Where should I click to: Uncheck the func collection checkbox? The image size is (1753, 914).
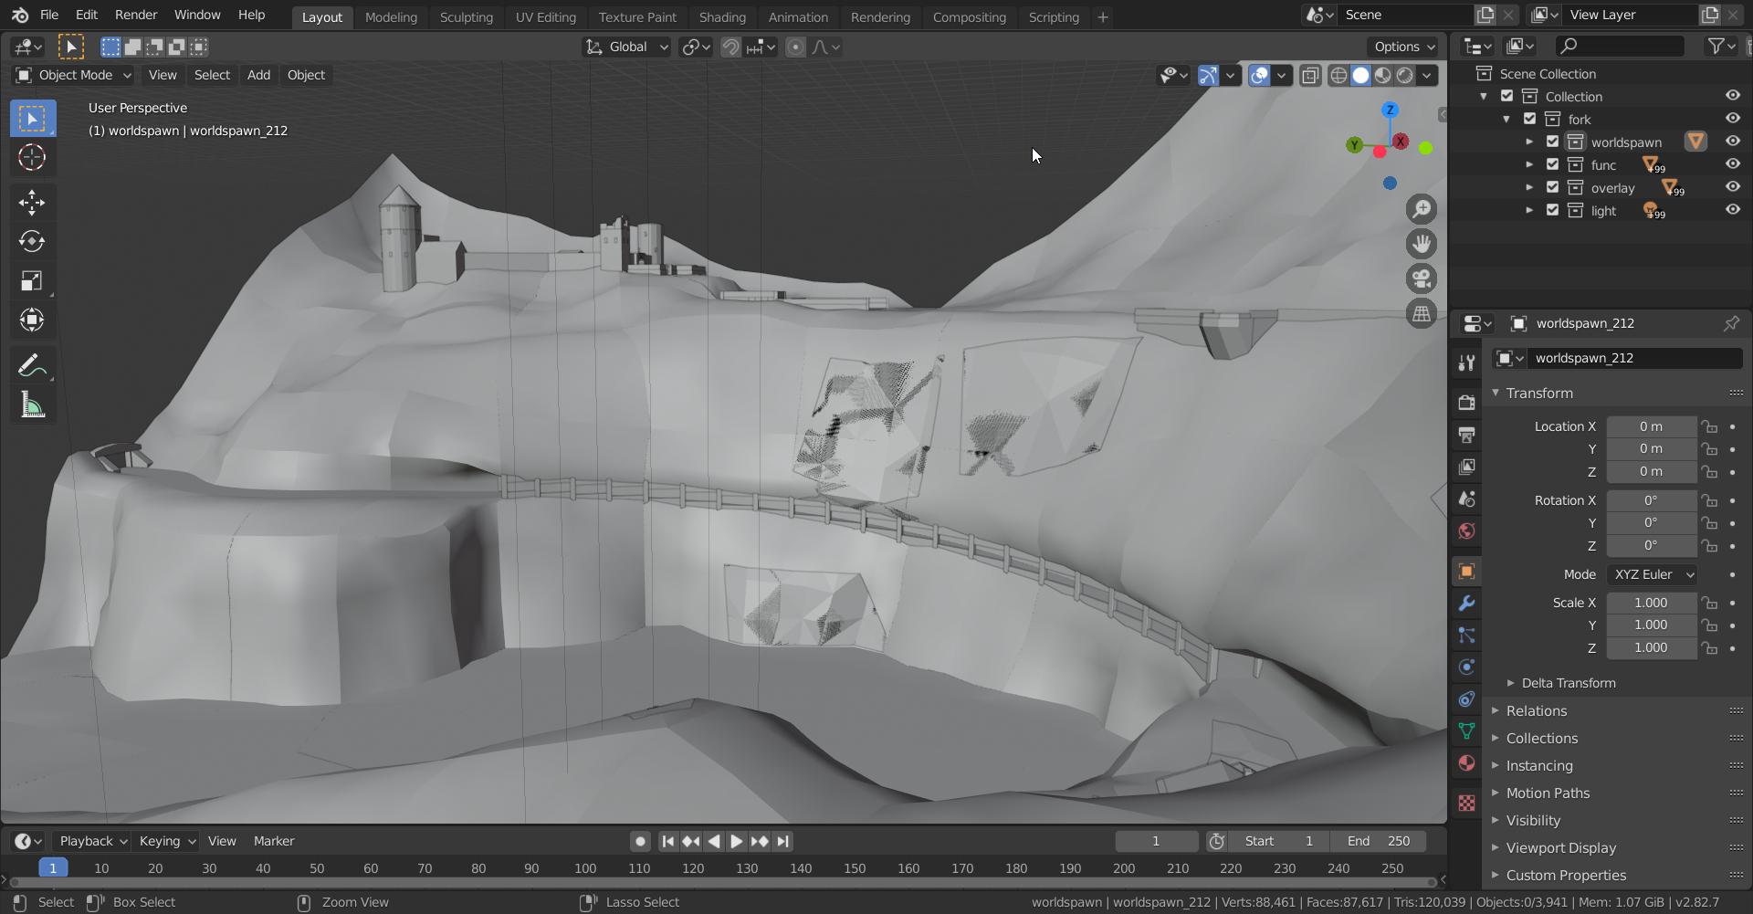1553,164
